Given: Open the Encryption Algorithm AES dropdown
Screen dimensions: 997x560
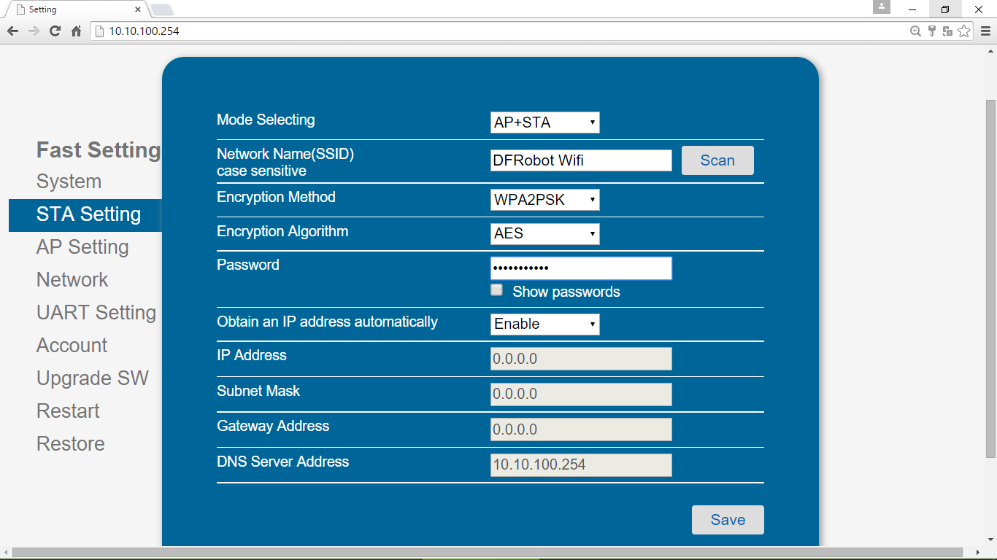Looking at the screenshot, I should click(545, 233).
